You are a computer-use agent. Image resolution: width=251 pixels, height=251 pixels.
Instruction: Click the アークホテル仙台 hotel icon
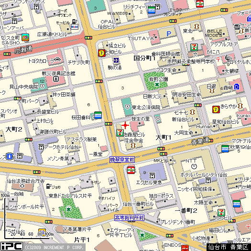click(41, 147)
